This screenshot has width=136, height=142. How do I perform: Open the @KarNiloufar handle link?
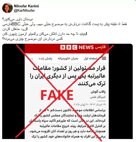[x=24, y=11]
